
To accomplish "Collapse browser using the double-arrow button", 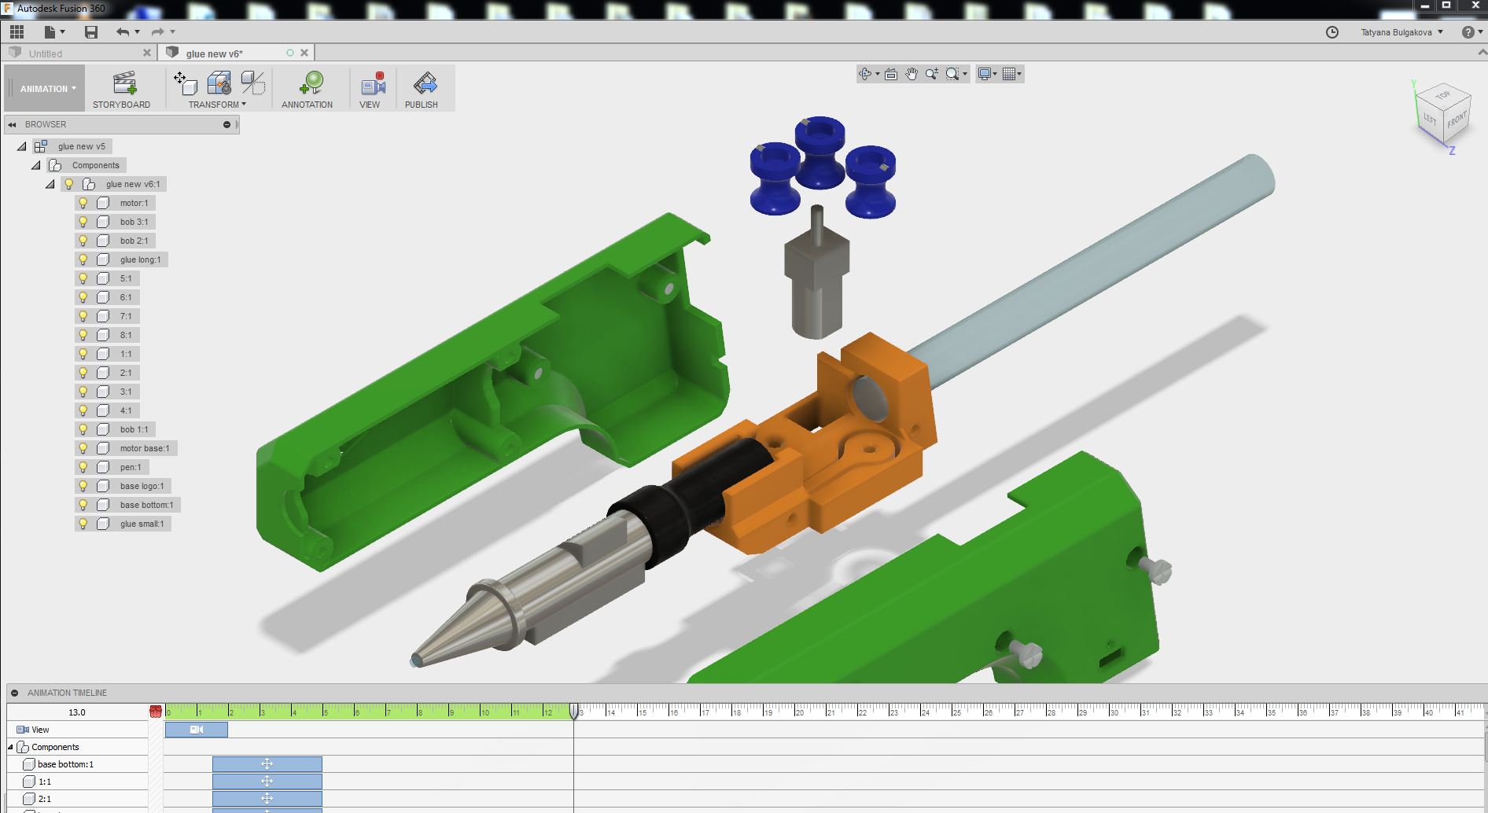I will [x=12, y=124].
